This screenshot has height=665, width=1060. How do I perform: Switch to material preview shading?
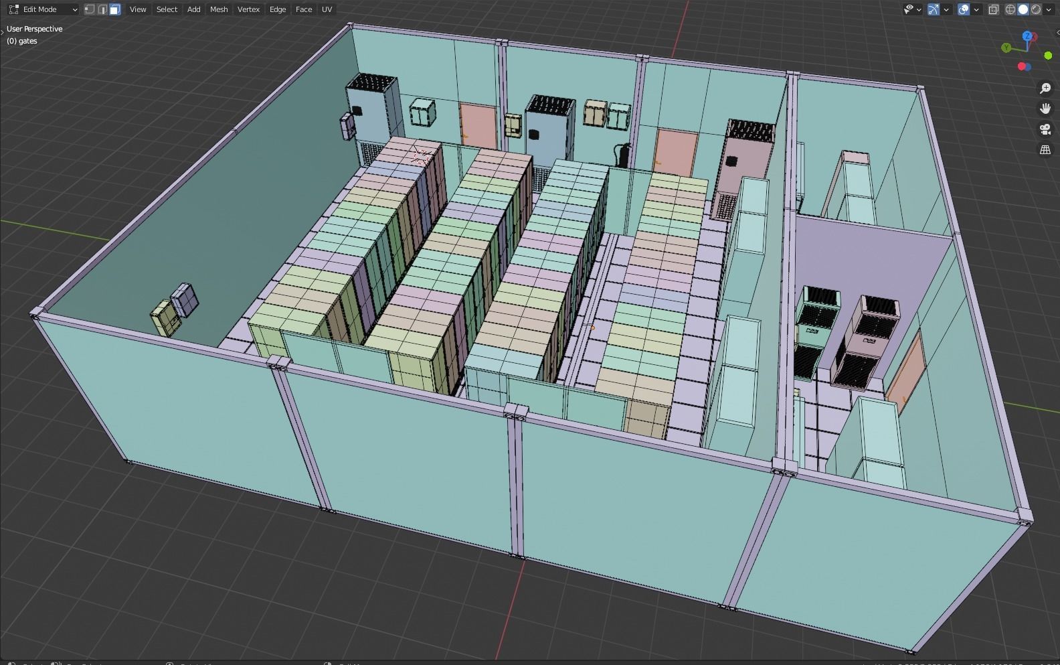(1036, 9)
